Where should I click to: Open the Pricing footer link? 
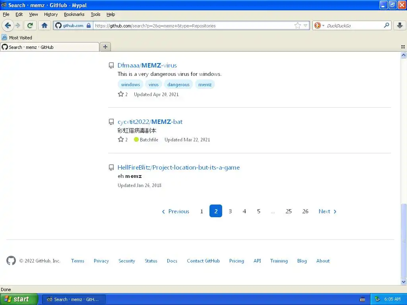pyautogui.click(x=236, y=261)
